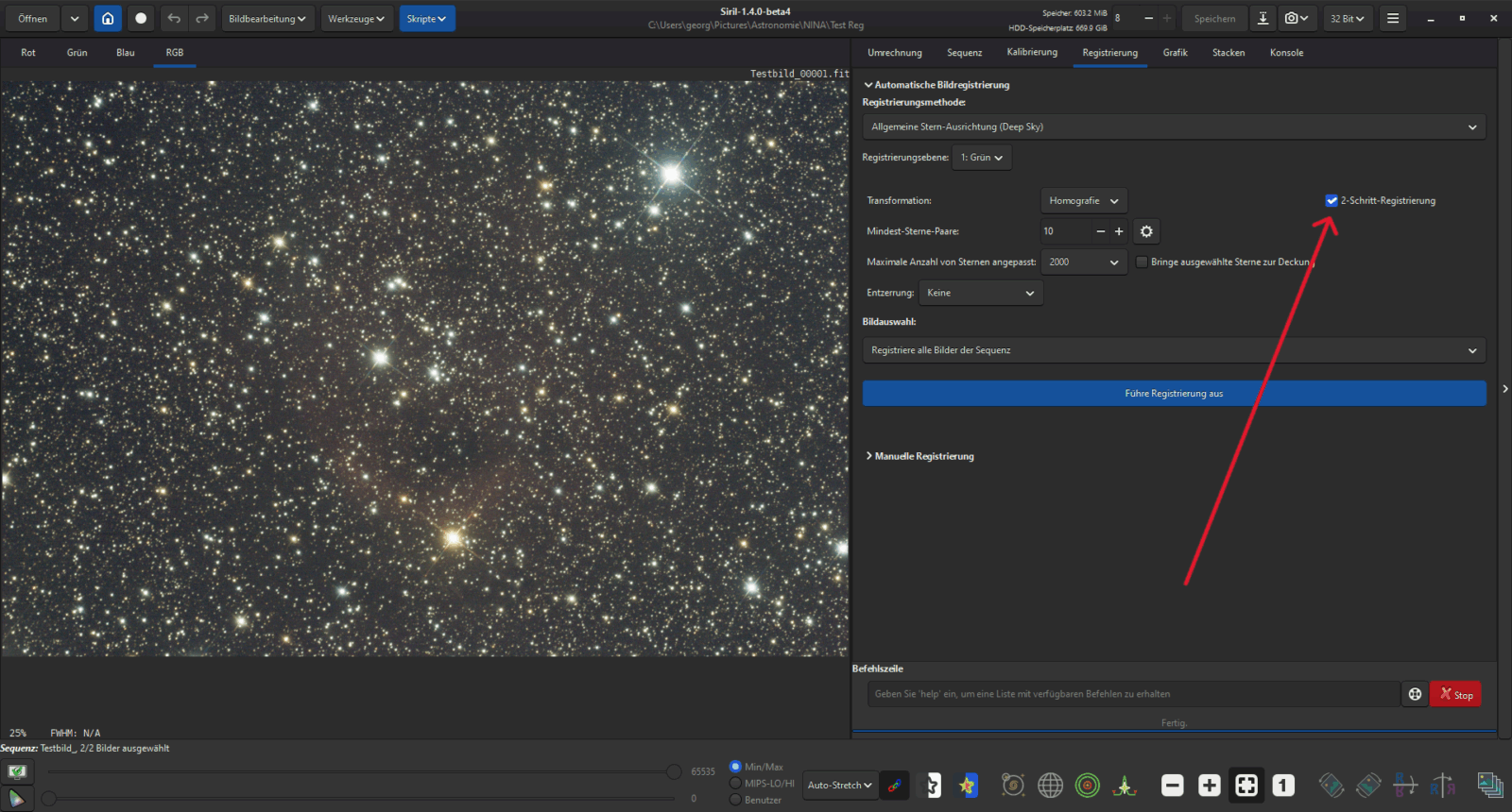Click the zoom out minus icon
Viewport: 1512px width, 812px height.
tap(1172, 785)
